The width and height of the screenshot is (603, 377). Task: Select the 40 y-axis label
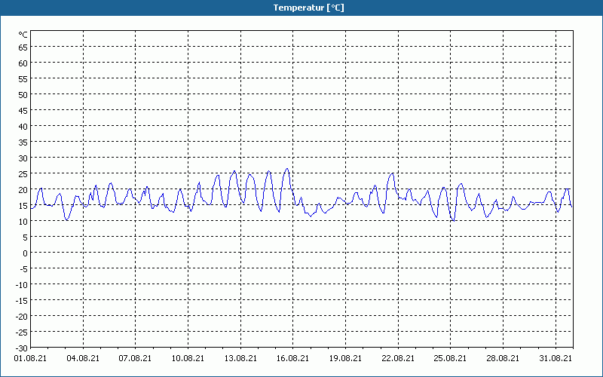23,127
